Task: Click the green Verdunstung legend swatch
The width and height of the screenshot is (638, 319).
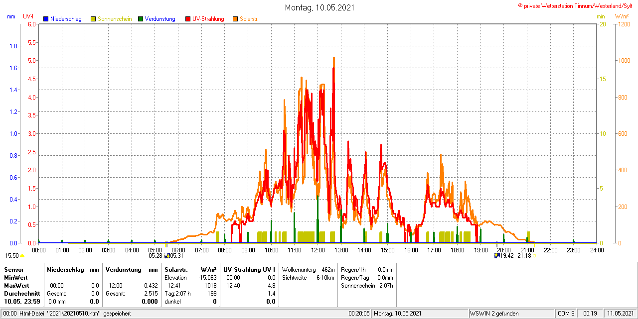Action: pos(141,19)
